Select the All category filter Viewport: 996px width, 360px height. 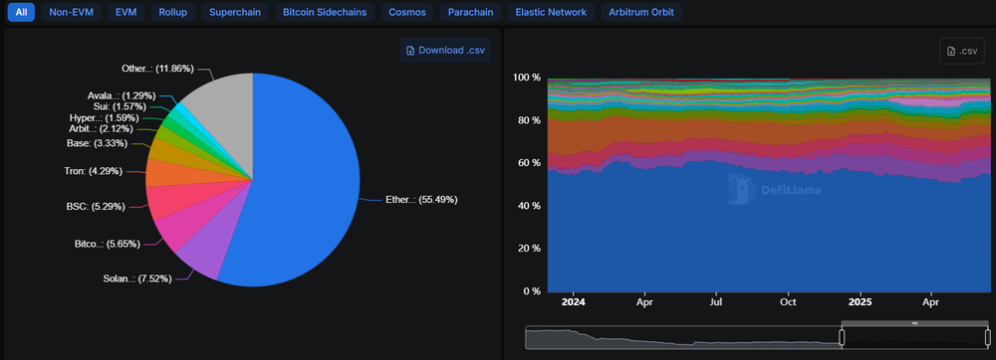[x=21, y=12]
